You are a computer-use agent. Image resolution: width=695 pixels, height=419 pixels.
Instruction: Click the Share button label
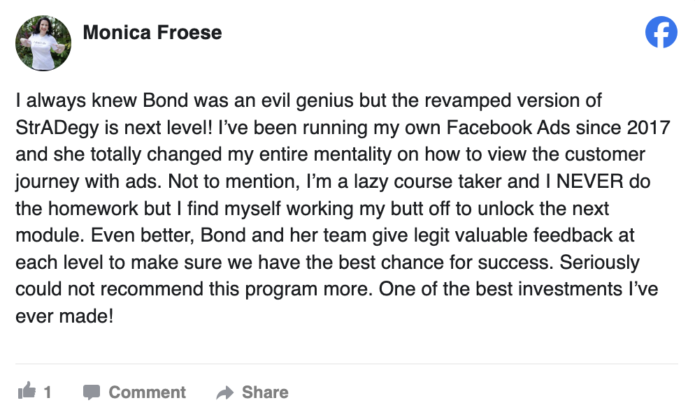[x=265, y=392]
